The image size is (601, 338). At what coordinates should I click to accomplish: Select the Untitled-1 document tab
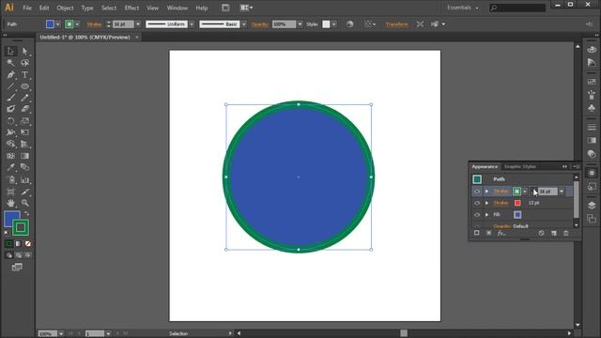tap(85, 38)
